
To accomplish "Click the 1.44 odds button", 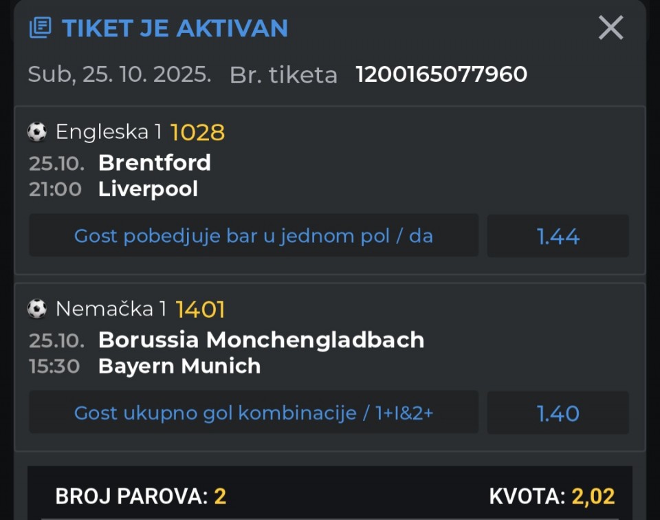I will point(558,236).
